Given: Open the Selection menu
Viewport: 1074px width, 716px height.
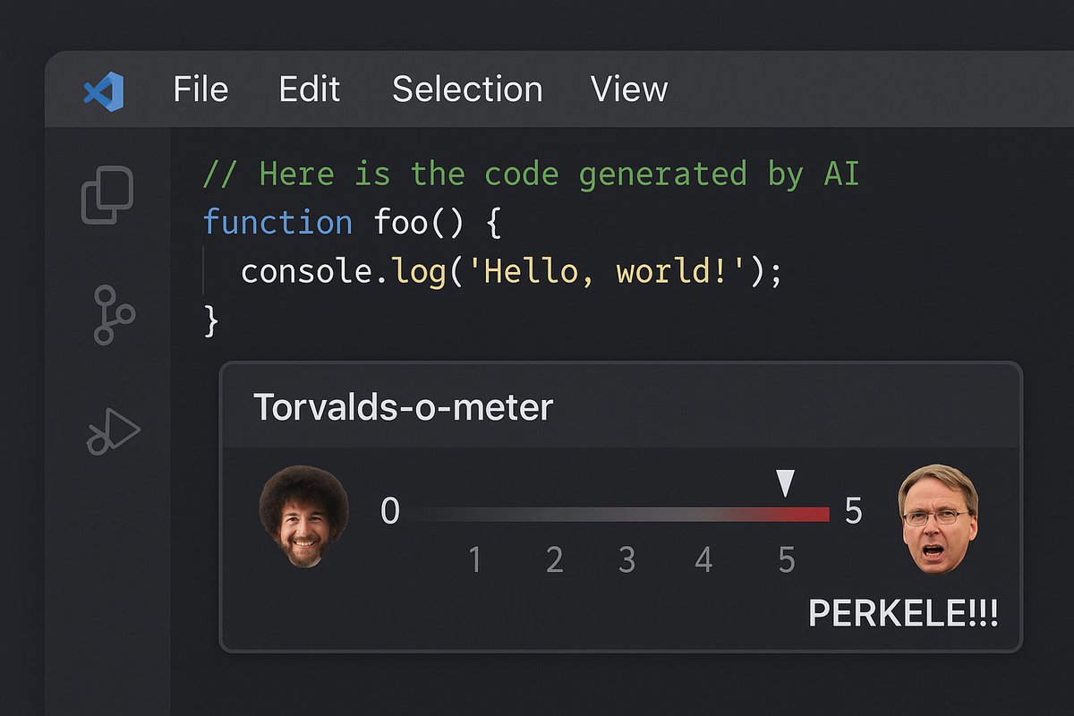Looking at the screenshot, I should point(467,89).
